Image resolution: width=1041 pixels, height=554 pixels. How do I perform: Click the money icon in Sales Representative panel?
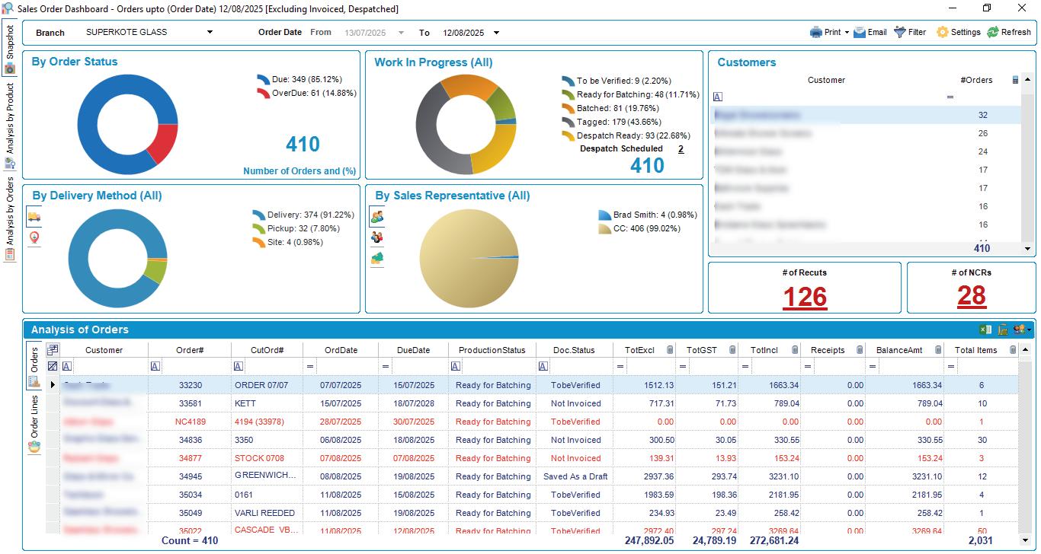[x=376, y=259]
